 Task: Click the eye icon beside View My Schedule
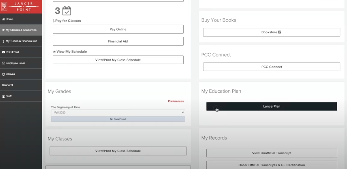point(54,52)
